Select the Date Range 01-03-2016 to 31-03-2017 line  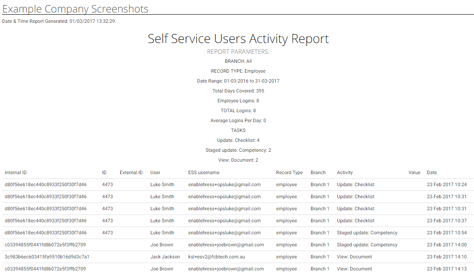pos(238,81)
